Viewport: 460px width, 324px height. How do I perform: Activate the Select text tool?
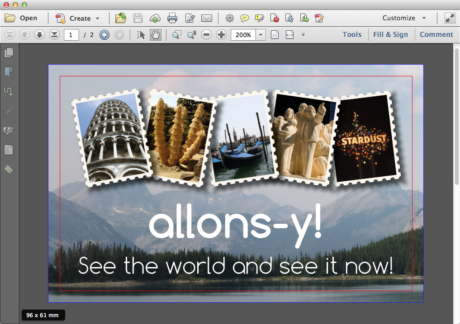[x=141, y=35]
